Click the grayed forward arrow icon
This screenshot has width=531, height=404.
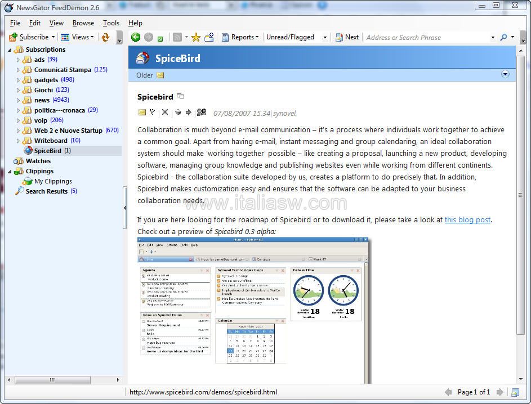point(148,37)
